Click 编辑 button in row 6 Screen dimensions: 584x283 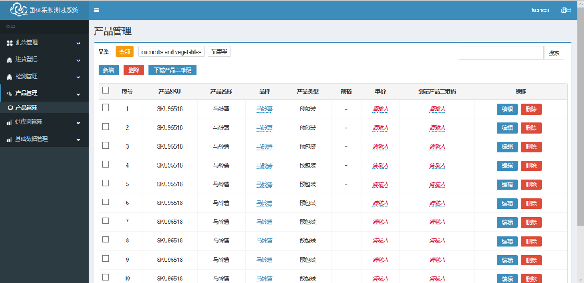coord(507,203)
